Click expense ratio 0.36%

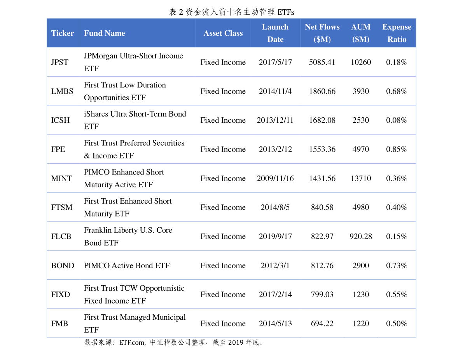pos(397,178)
